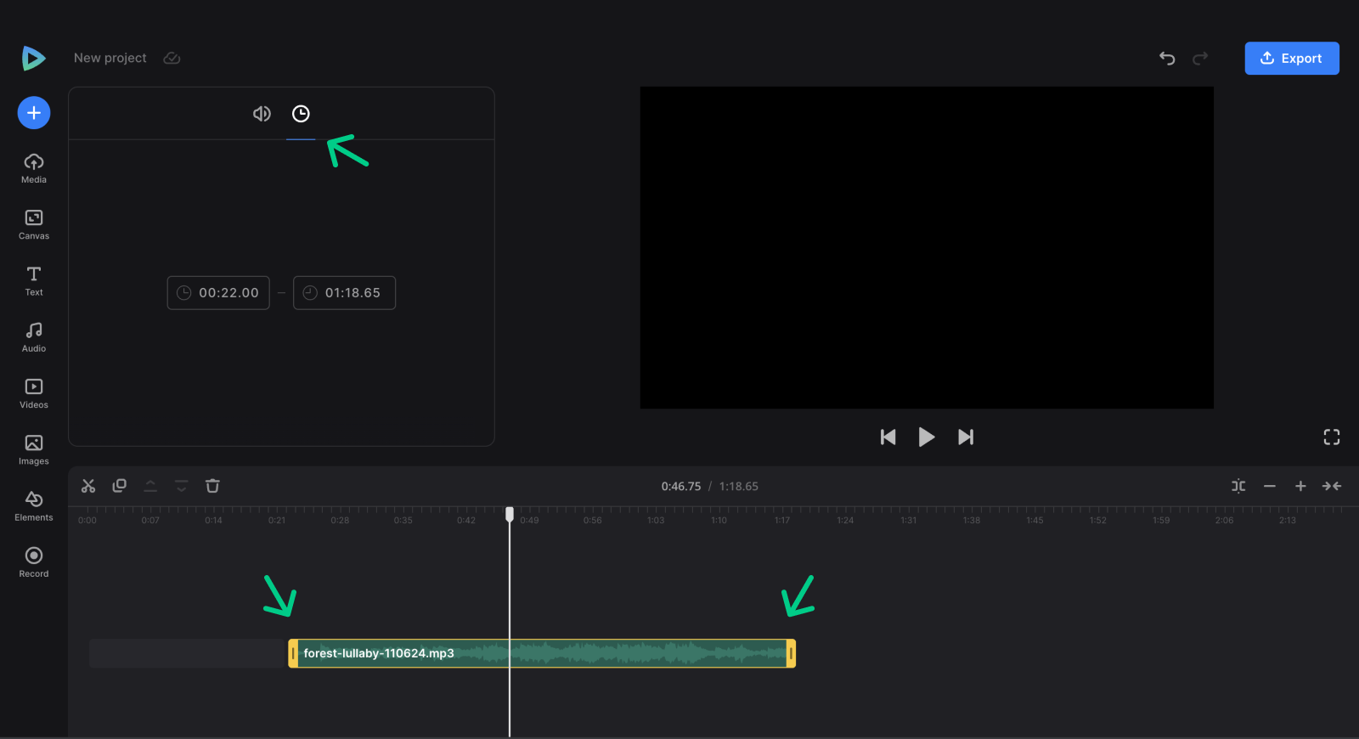Switch to the volume settings tab
The height and width of the screenshot is (739, 1359).
262,114
